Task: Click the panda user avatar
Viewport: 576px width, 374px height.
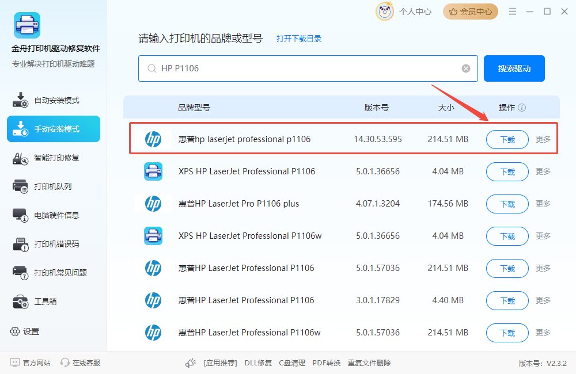Action: 385,12
